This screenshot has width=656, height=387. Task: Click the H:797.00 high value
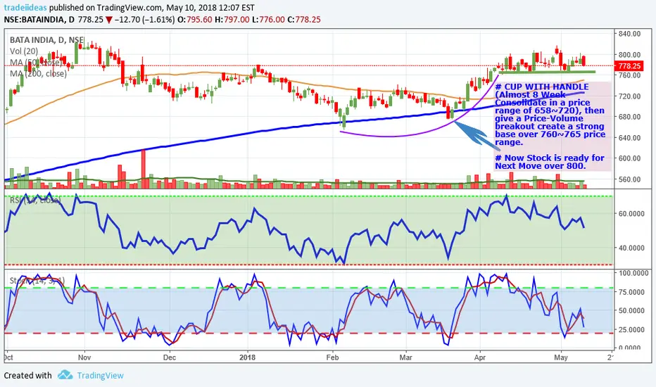232,19
